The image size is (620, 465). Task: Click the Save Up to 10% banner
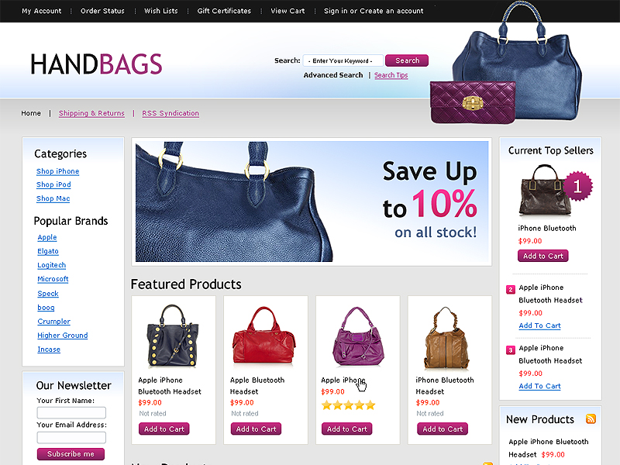tap(312, 201)
